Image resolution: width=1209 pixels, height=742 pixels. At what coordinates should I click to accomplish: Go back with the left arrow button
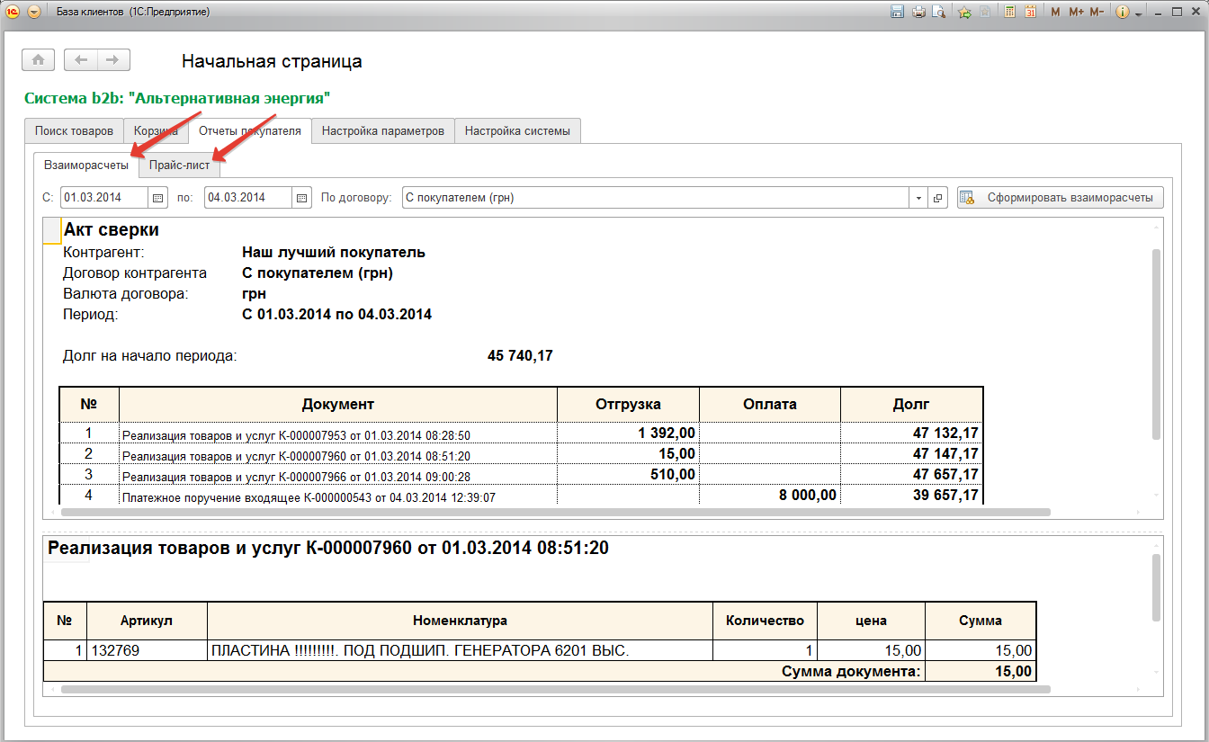(x=81, y=59)
